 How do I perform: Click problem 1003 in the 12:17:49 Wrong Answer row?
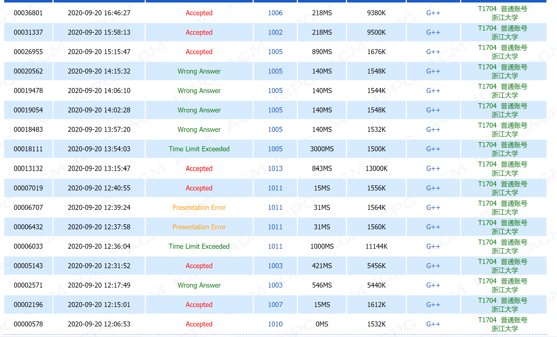(x=275, y=285)
